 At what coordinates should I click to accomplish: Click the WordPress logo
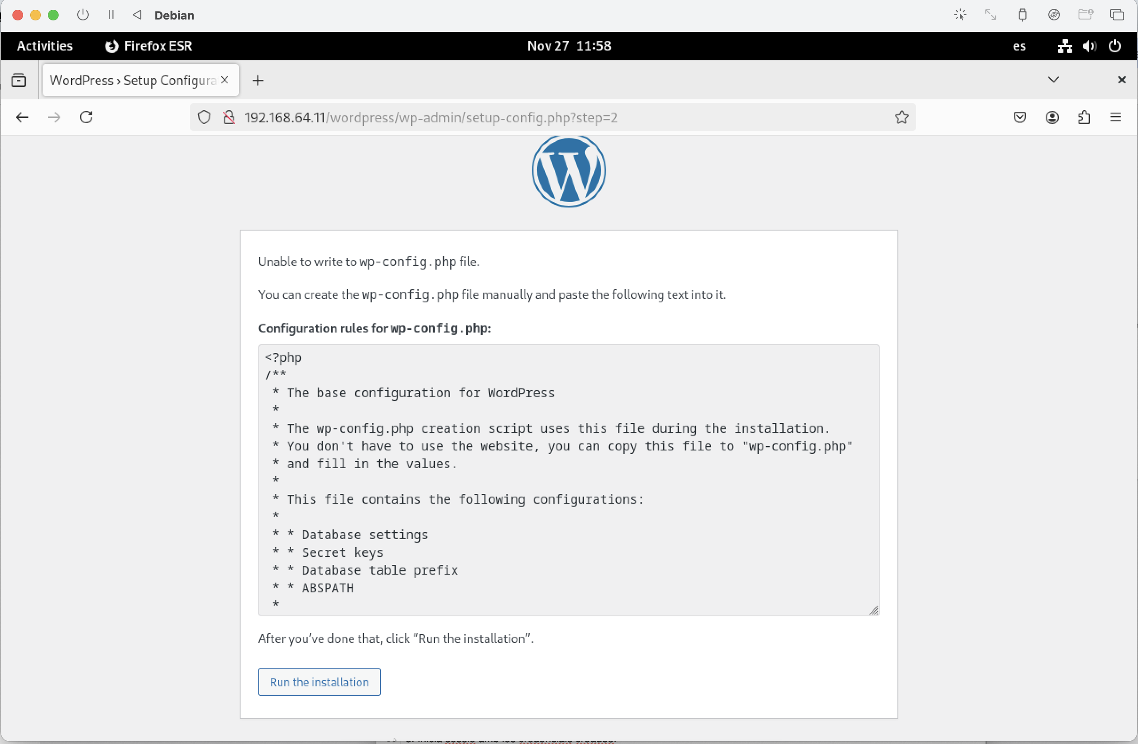click(569, 170)
